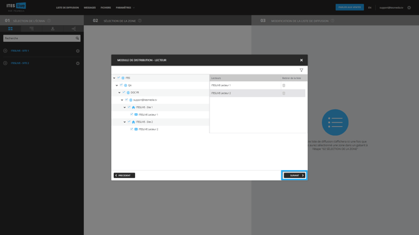Open settings gear for ITESLIVE - SITE 2

pos(78,63)
